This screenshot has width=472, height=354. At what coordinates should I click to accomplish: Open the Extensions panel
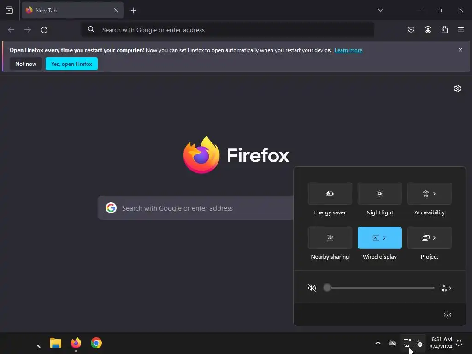(x=444, y=29)
